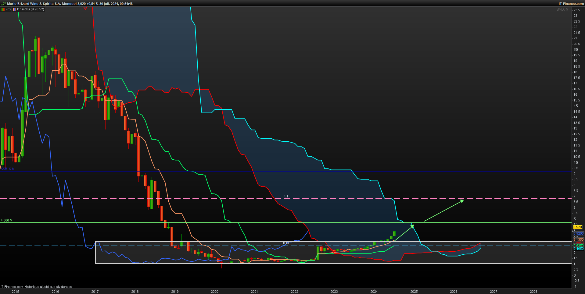The width and height of the screenshot is (585, 294).
Task: Click the 2024 marker on the time axis
Action: [374, 292]
